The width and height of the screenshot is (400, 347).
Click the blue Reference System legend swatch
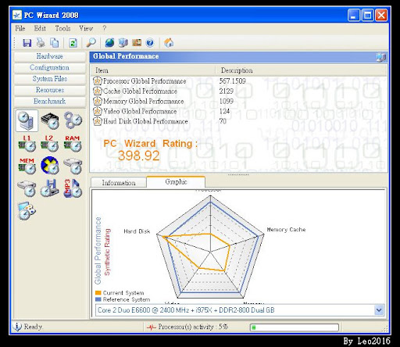point(98,299)
